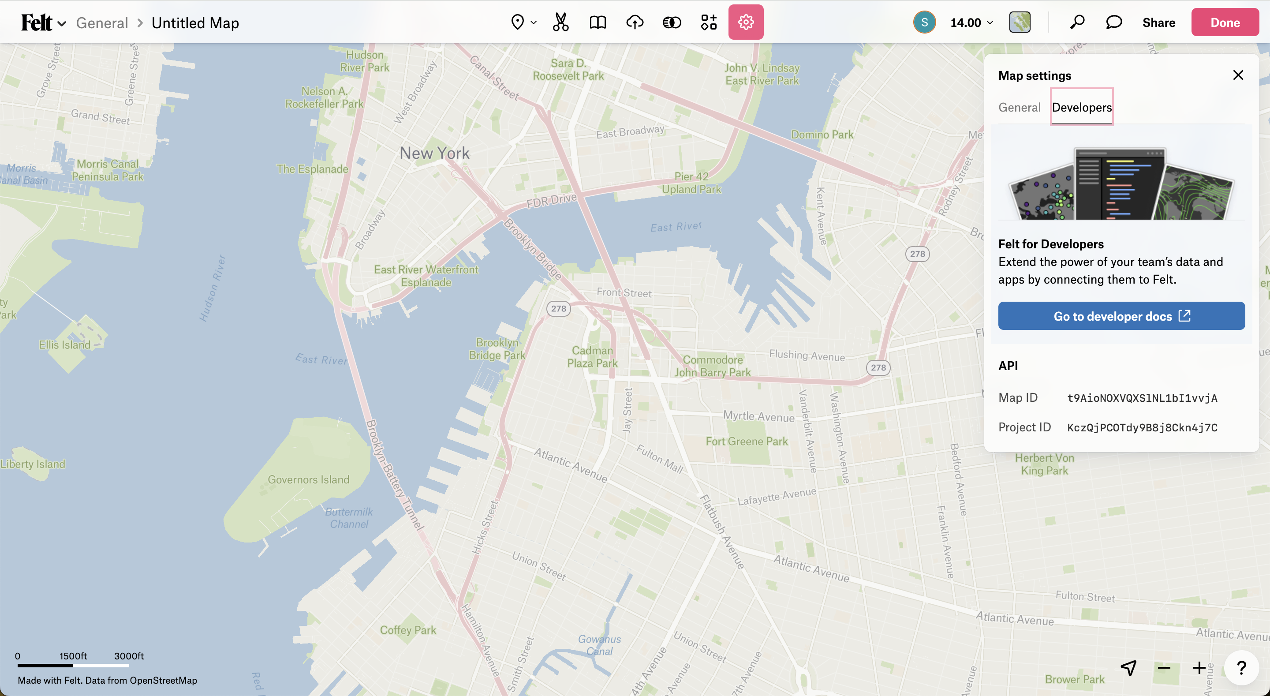Zoom out with the minus button

[x=1164, y=668]
